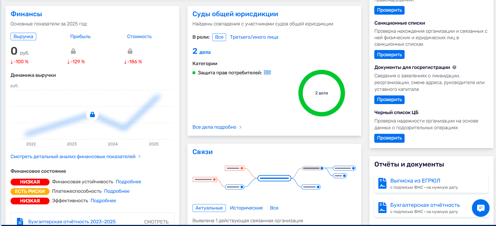The width and height of the screenshot is (496, 226).
Task: Click the lock icon under Стоимость
Action: [x=130, y=51]
